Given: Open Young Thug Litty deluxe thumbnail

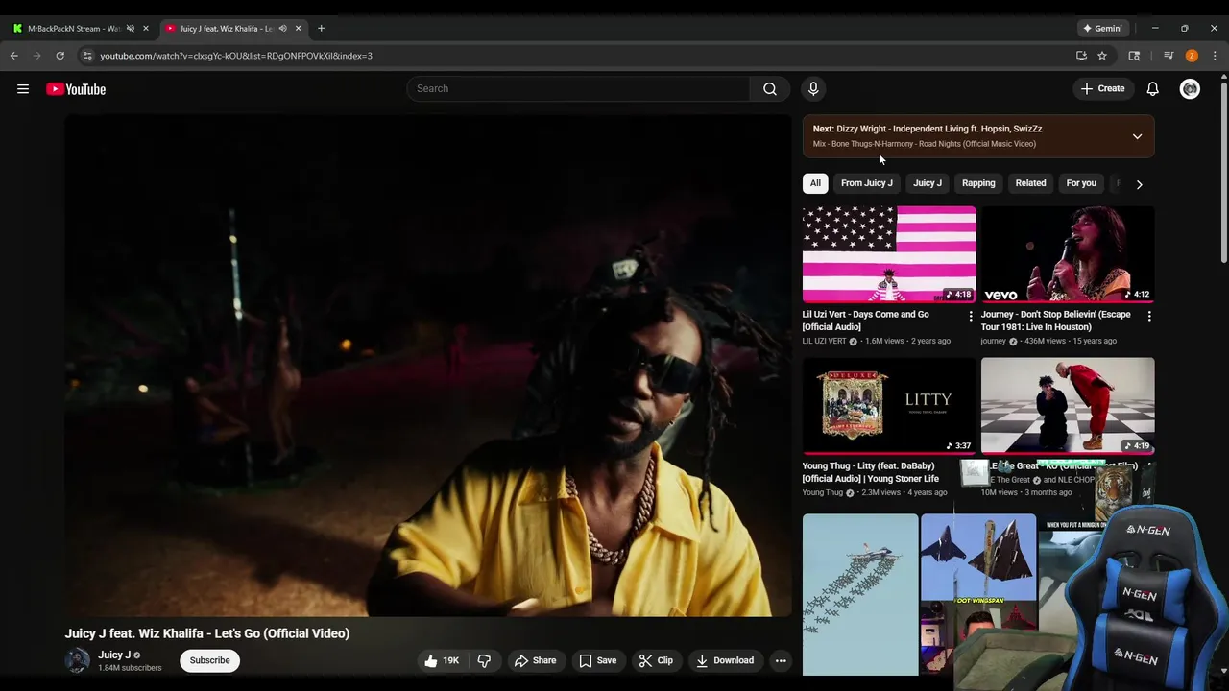Looking at the screenshot, I should click(889, 406).
